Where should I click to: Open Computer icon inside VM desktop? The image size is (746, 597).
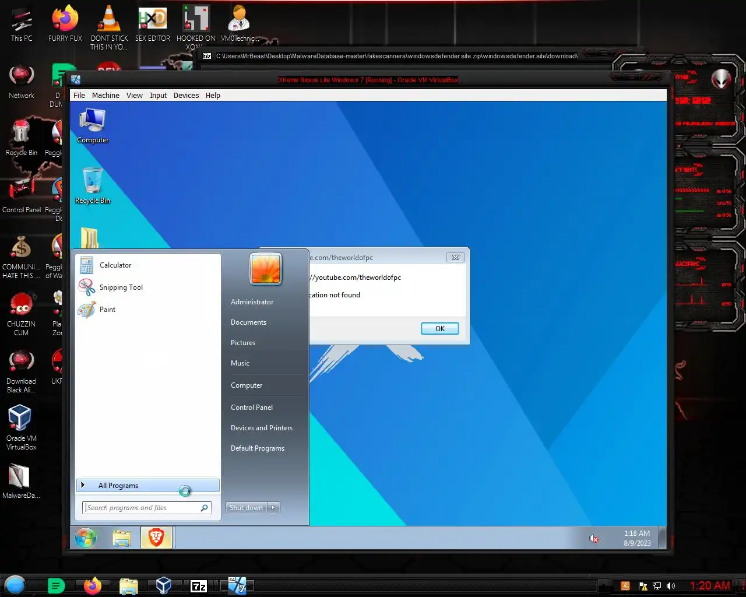[93, 127]
